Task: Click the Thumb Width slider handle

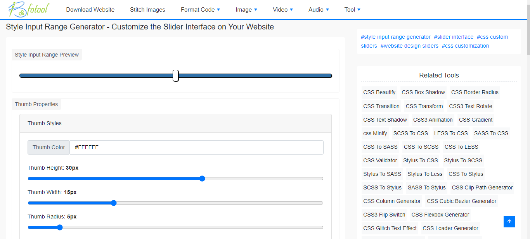Action: (x=114, y=203)
